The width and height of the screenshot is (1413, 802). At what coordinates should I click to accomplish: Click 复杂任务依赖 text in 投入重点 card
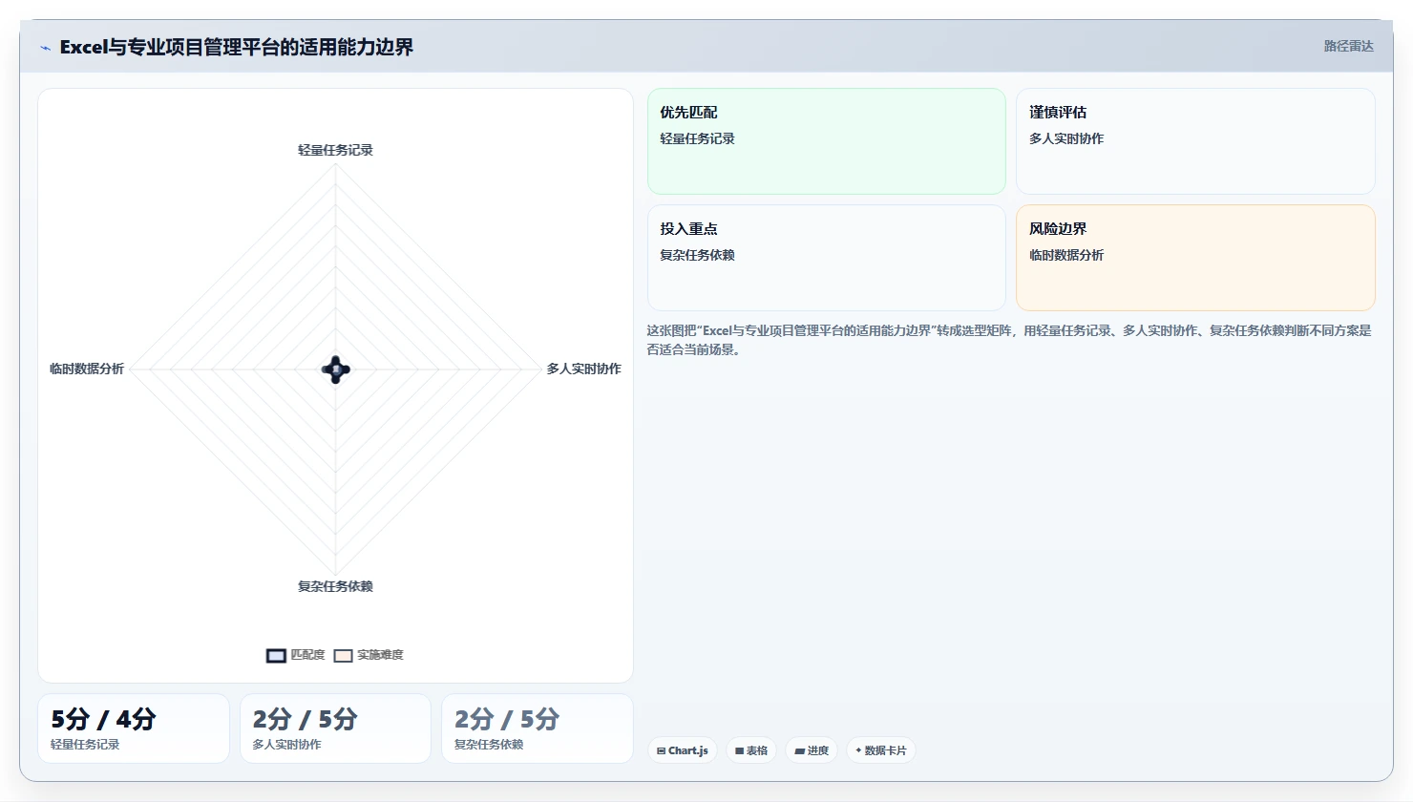tap(698, 255)
